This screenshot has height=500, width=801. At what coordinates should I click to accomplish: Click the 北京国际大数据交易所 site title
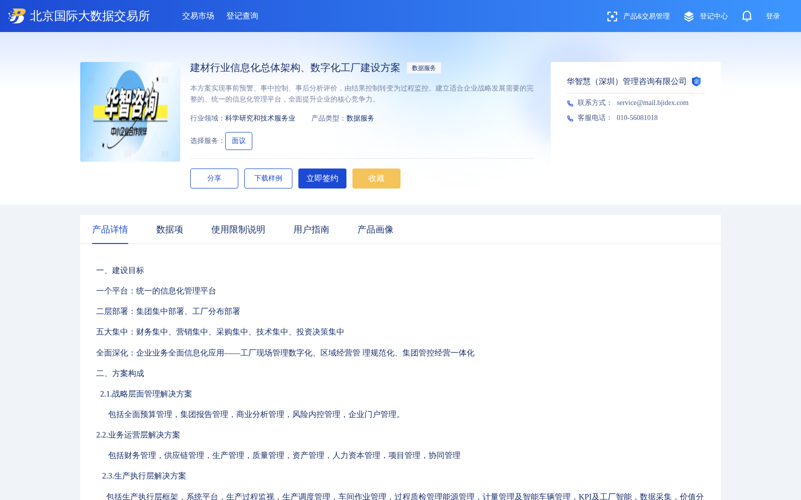click(x=90, y=16)
